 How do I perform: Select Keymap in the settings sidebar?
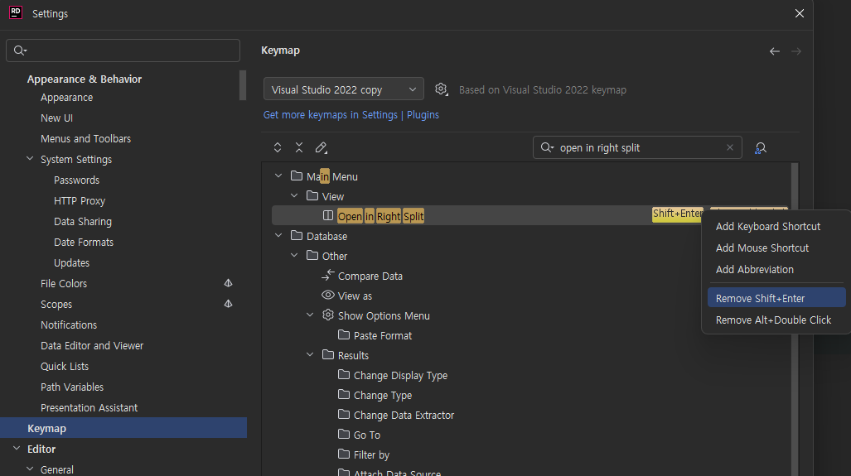coord(123,428)
